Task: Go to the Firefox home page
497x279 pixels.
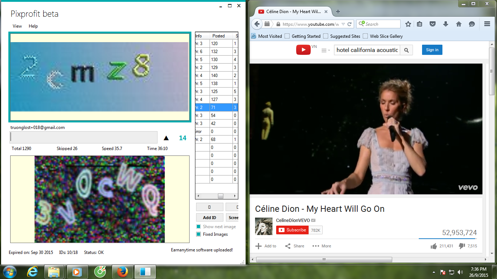Action: point(459,24)
